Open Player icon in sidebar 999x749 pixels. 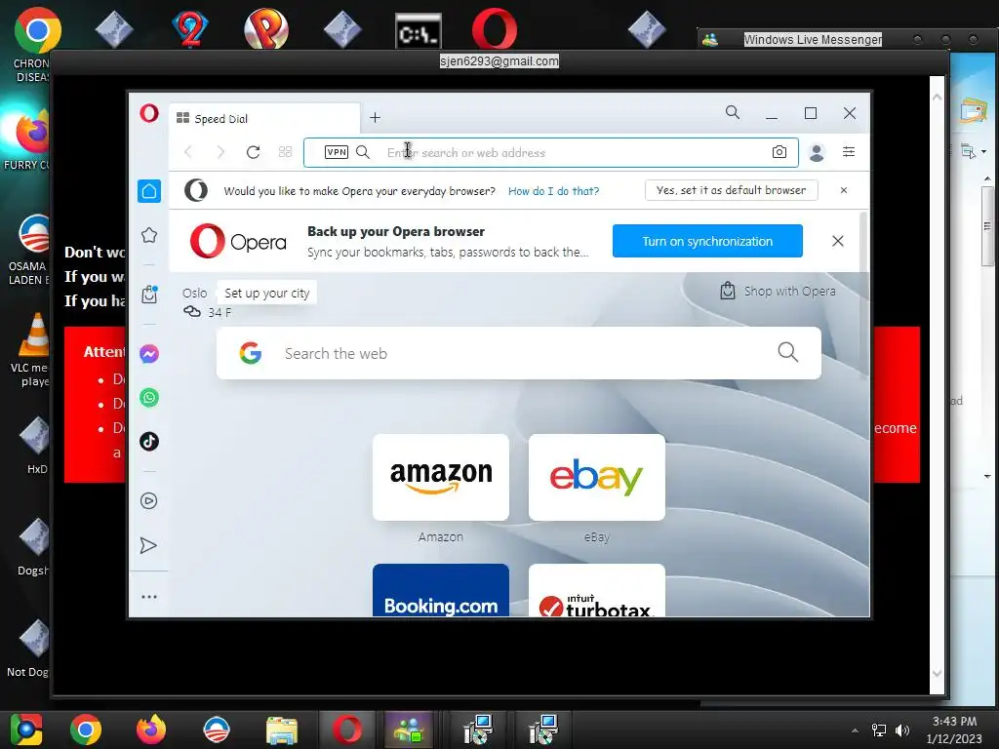coord(148,500)
